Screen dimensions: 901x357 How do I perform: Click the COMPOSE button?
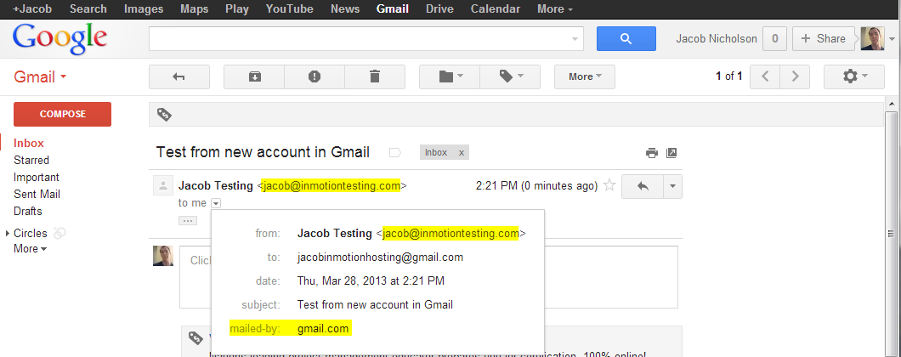pyautogui.click(x=62, y=114)
